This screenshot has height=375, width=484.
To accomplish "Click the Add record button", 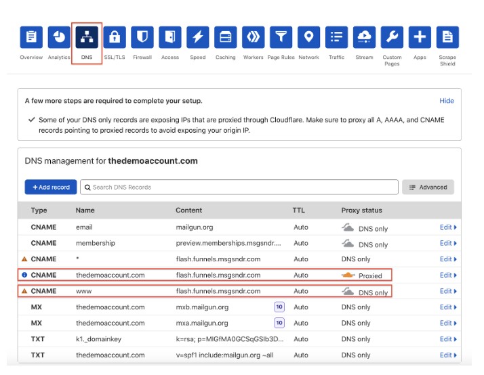I will tap(51, 187).
